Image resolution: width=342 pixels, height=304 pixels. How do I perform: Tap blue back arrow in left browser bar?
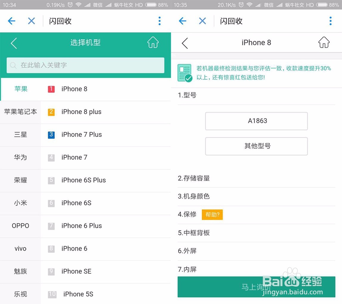11,21
